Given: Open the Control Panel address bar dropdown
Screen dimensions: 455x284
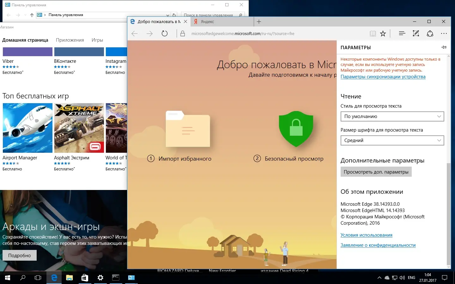Looking at the screenshot, I should tap(167, 15).
